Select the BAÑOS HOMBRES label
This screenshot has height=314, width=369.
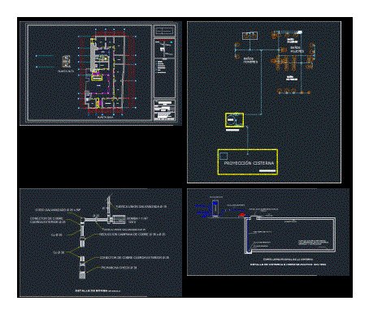point(250,60)
